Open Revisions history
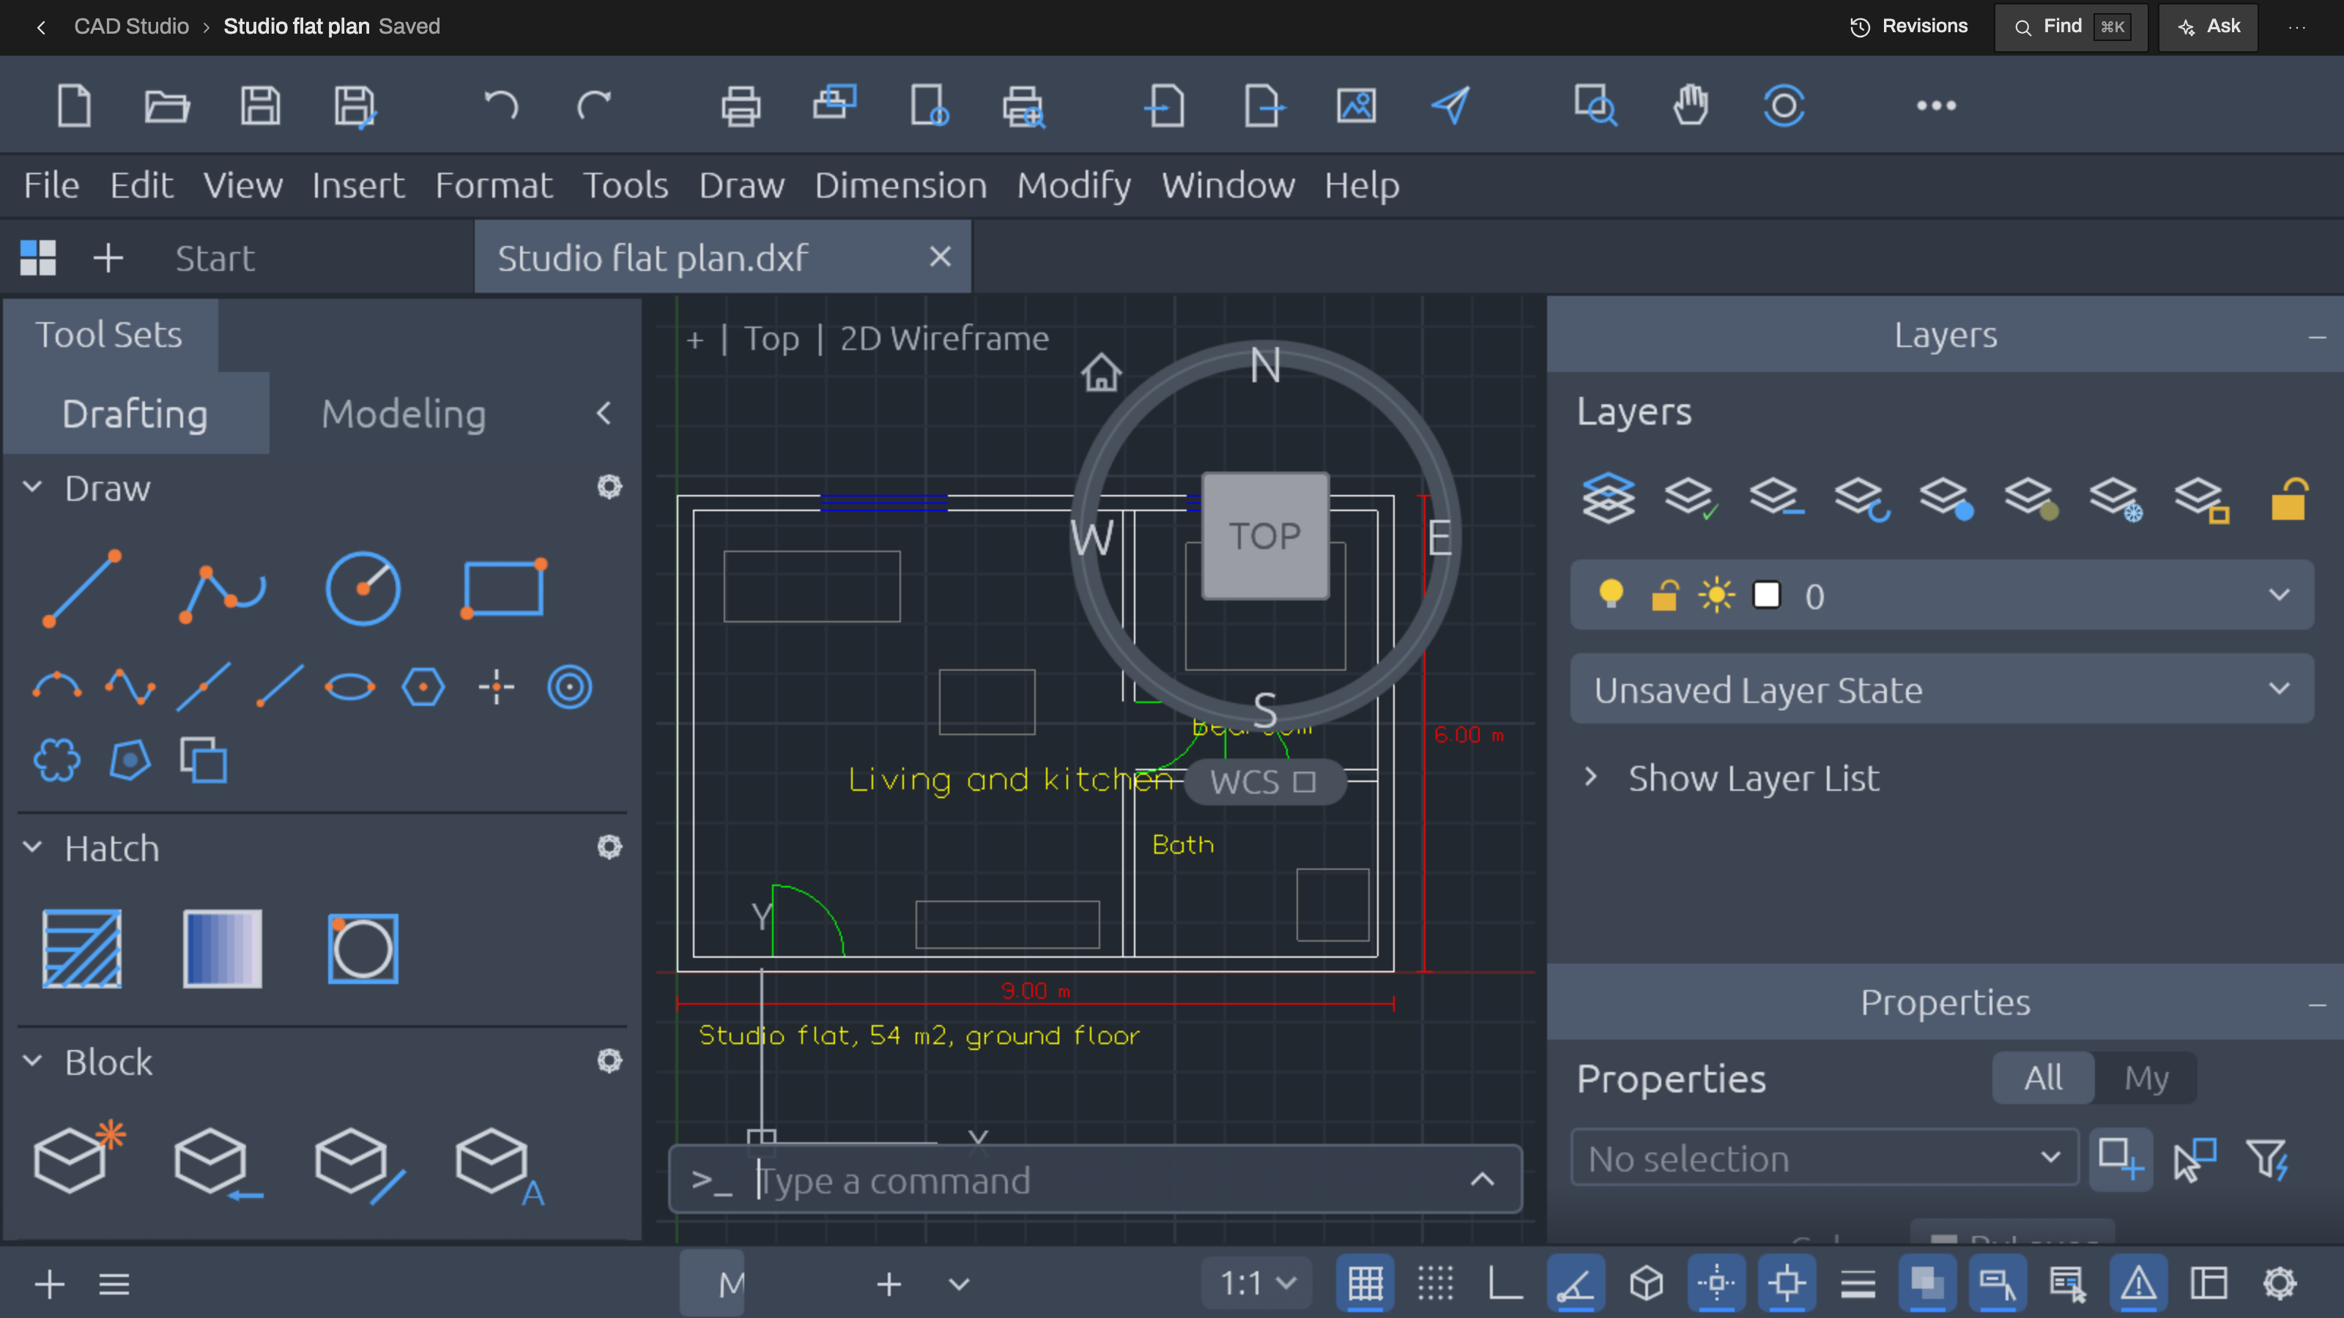This screenshot has width=2344, height=1318. [1908, 26]
